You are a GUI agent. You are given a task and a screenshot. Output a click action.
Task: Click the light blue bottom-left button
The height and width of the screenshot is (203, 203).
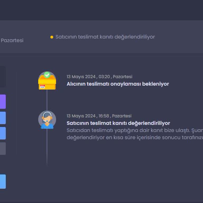pyautogui.click(x=3, y=182)
